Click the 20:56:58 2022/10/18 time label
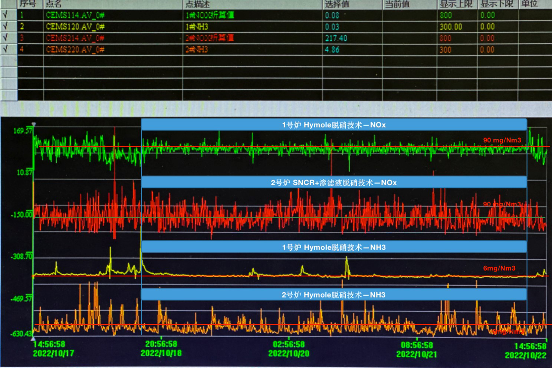 tap(161, 348)
